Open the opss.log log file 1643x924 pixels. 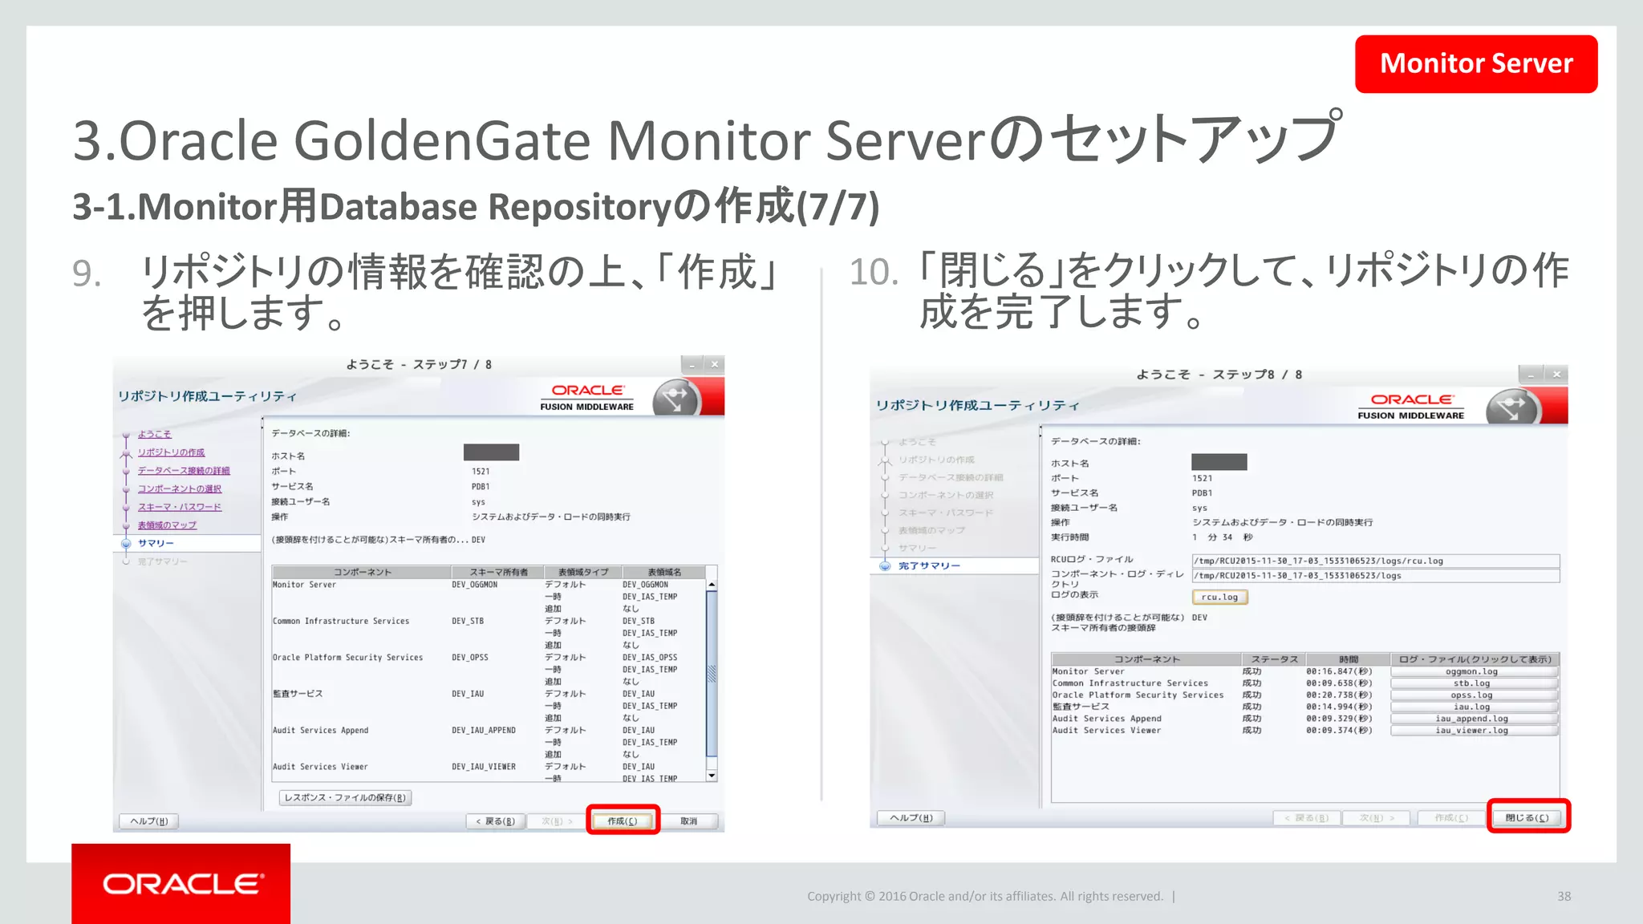point(1474,695)
